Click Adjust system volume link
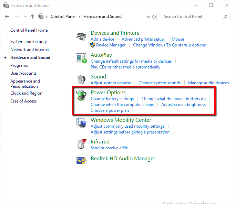 pyautogui.click(x=111, y=83)
